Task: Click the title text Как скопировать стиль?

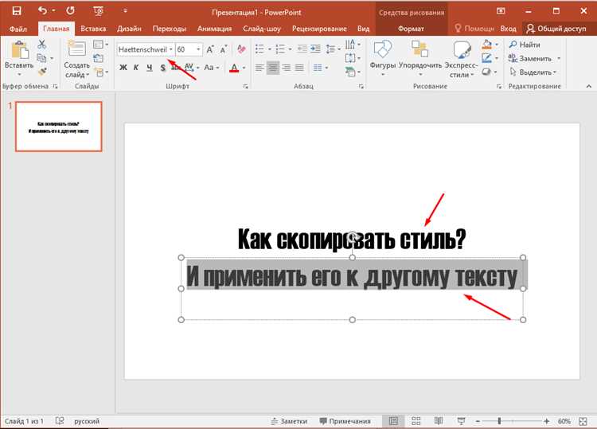Action: (x=352, y=239)
